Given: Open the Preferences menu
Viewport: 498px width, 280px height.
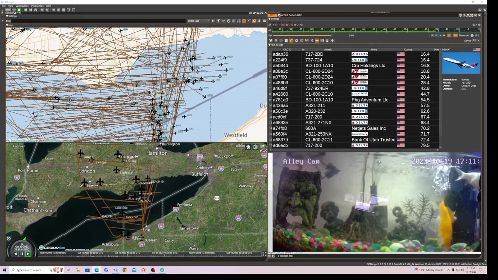Looking at the screenshot, I should click(x=37, y=6).
